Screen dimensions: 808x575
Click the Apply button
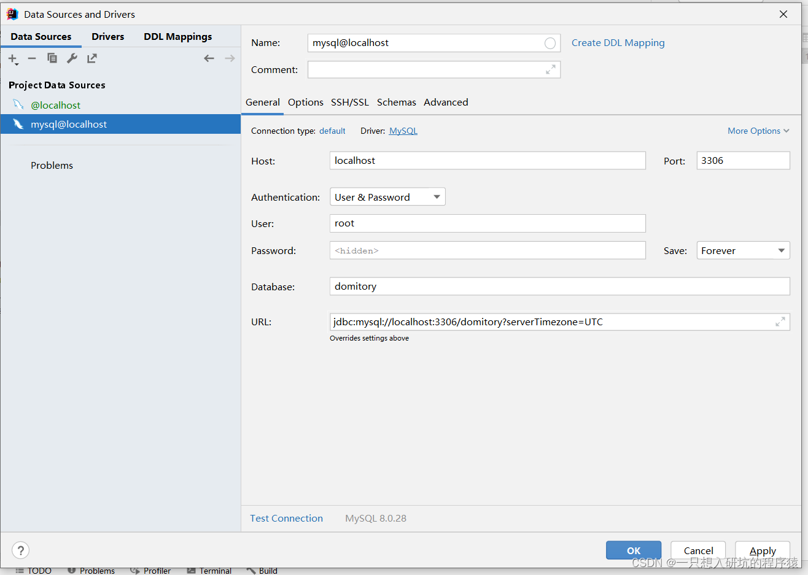(x=763, y=550)
